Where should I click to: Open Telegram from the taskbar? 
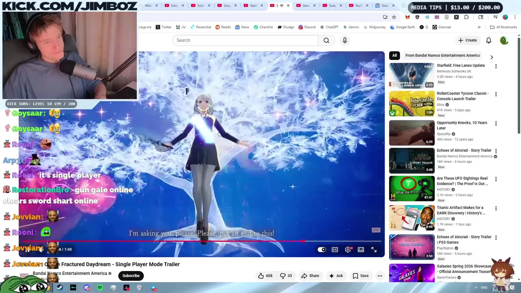(x=153, y=288)
